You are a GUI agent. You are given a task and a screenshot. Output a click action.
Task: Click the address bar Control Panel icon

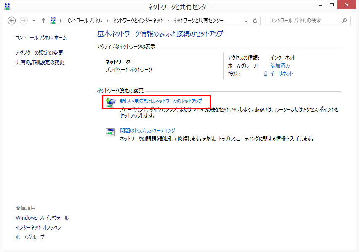point(53,20)
